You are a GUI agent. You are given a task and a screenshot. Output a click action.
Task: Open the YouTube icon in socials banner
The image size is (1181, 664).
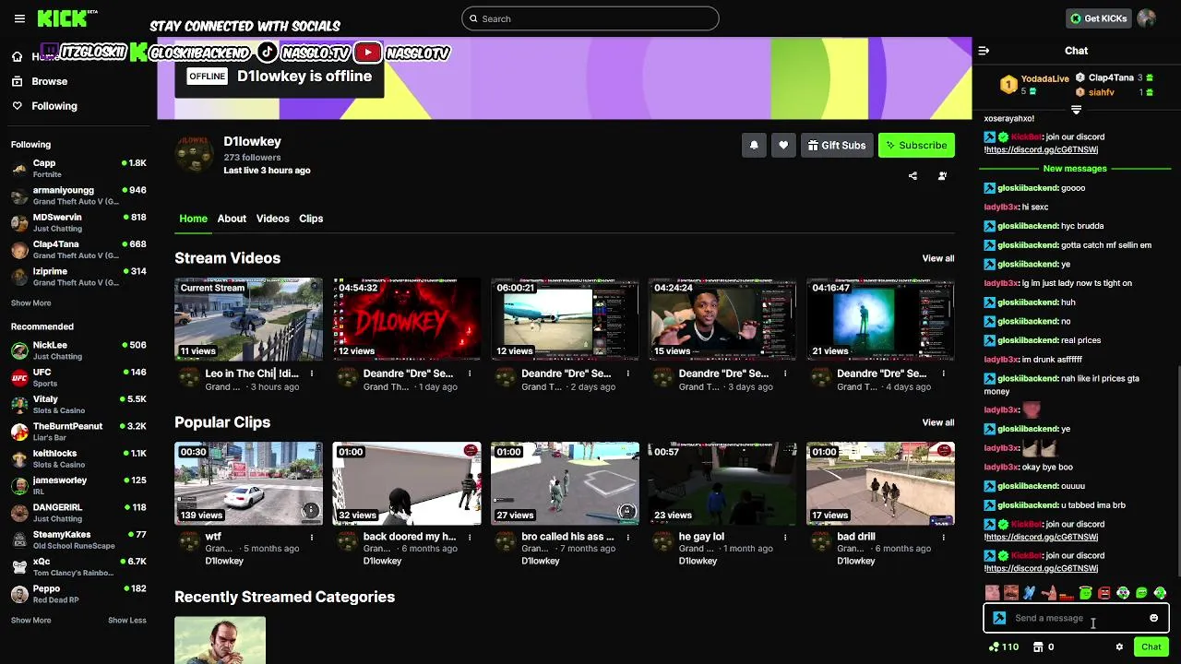tap(368, 53)
